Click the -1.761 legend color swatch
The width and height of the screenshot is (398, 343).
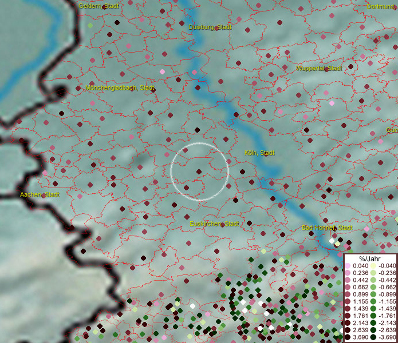(373, 316)
